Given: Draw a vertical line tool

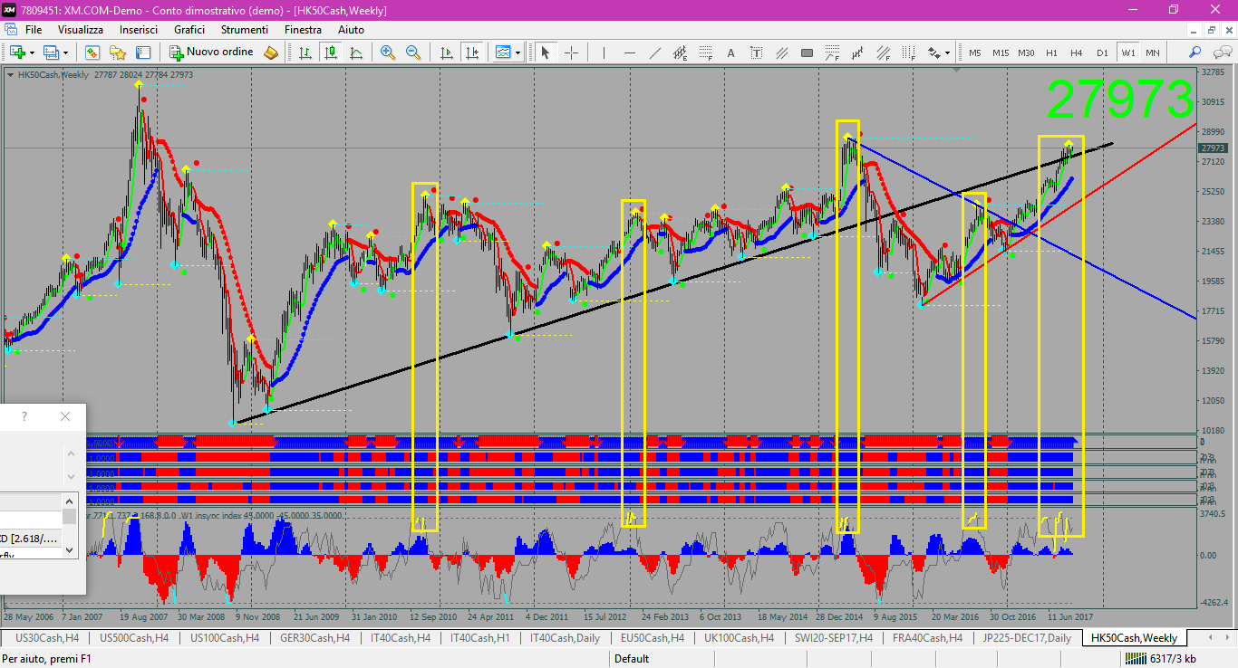Looking at the screenshot, I should point(604,52).
